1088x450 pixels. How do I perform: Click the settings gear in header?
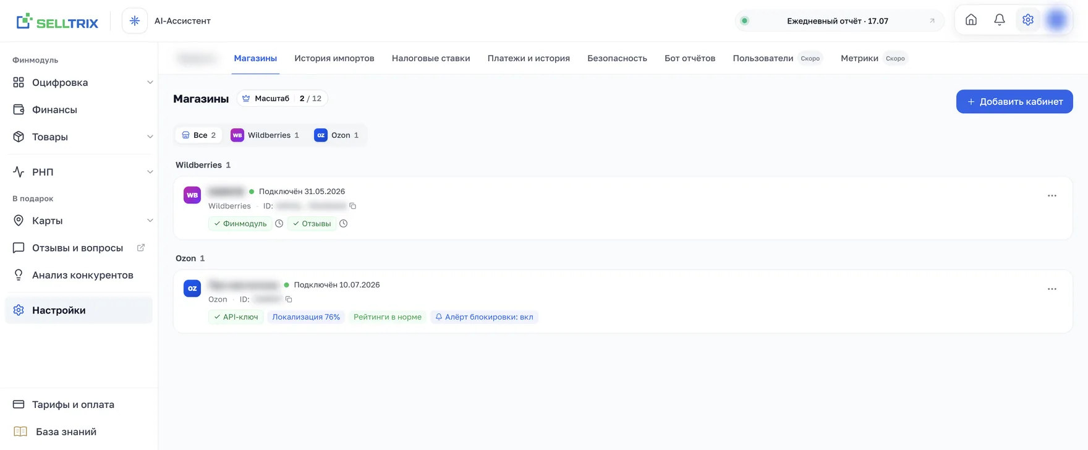point(1028,20)
